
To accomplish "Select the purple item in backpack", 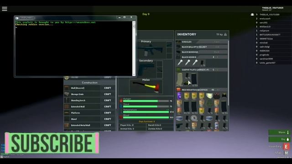I will (x=179, y=96).
